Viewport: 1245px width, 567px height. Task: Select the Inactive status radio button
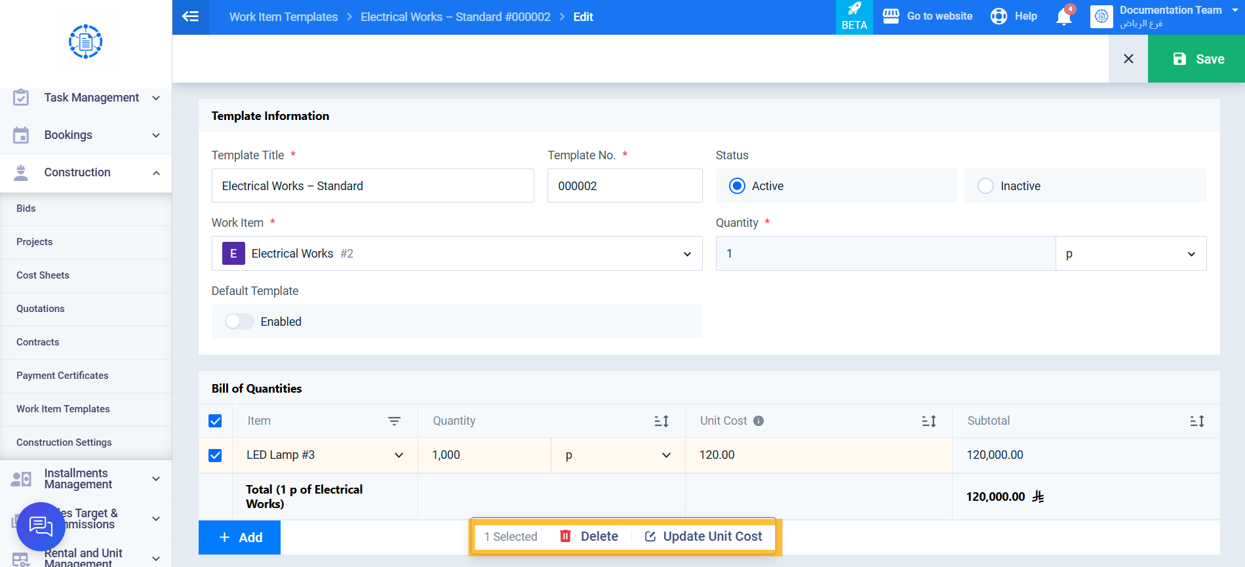tap(985, 186)
